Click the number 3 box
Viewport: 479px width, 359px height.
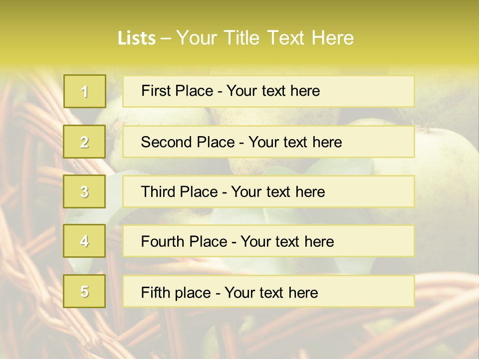(84, 191)
